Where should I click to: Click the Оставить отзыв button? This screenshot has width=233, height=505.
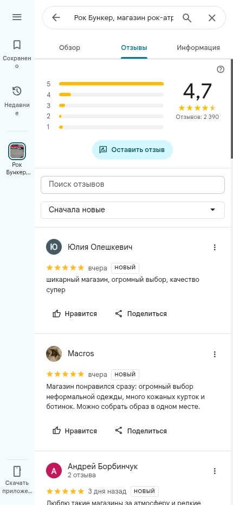pyautogui.click(x=132, y=150)
